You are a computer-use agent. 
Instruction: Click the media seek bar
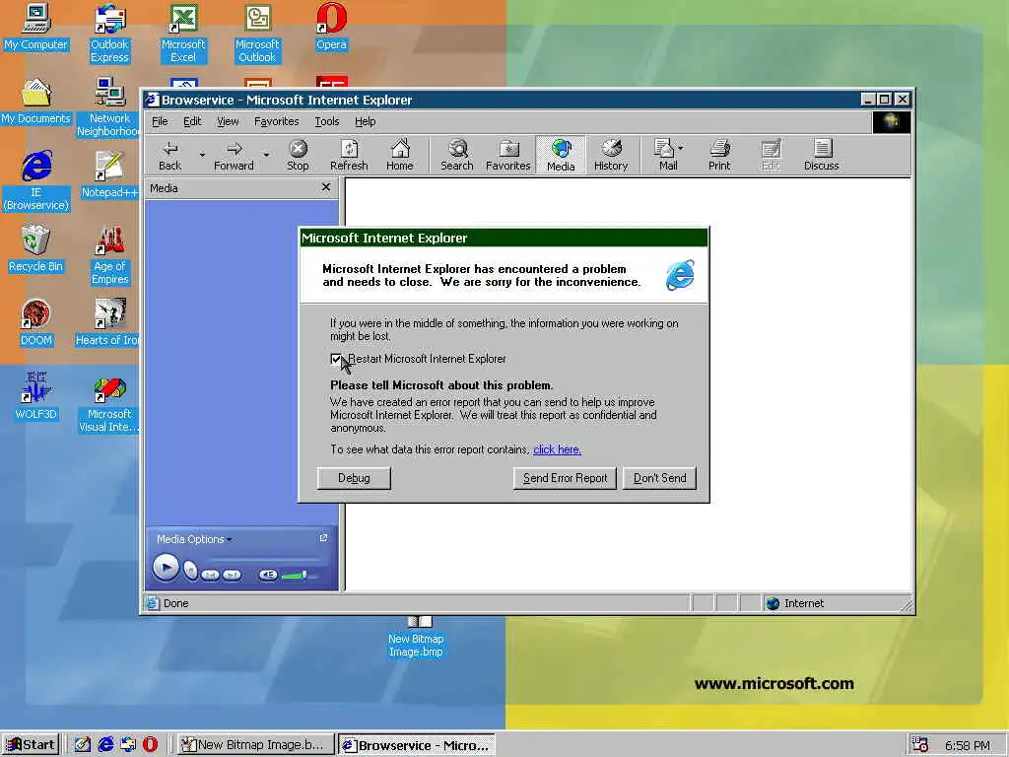click(264, 559)
